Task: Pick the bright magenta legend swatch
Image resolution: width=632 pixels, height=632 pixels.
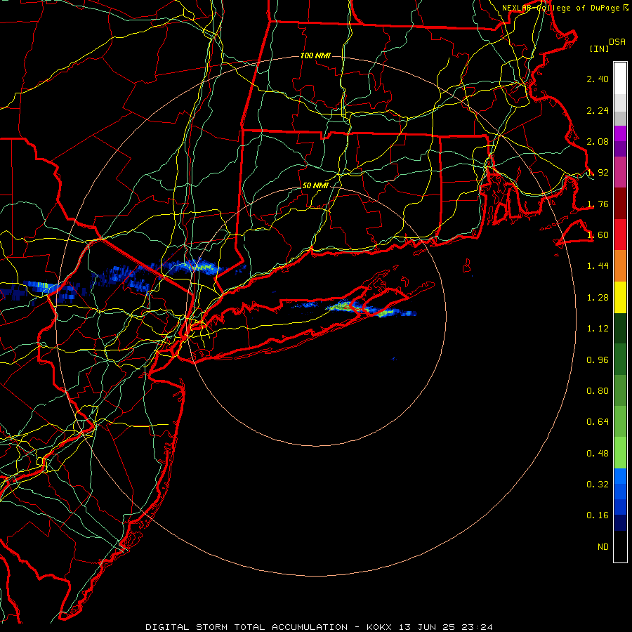Action: pos(620,133)
